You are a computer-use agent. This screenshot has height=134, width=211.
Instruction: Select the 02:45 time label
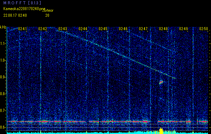click(x=103, y=29)
